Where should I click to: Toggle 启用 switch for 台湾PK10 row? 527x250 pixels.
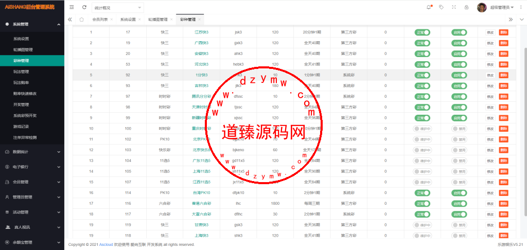click(459, 193)
